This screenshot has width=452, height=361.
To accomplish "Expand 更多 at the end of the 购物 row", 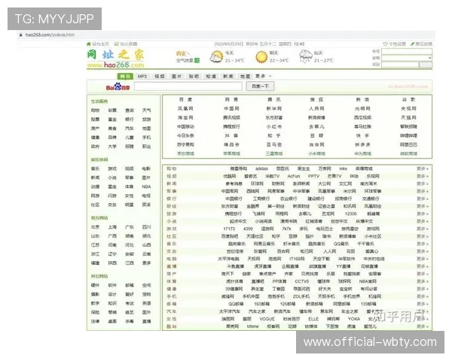I will coord(422,168).
